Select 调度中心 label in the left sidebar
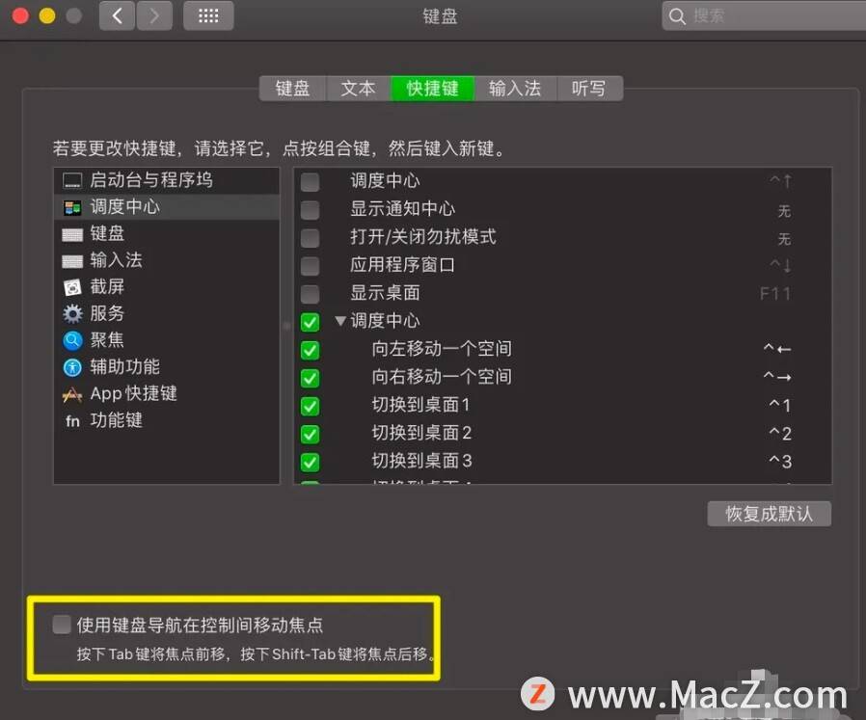This screenshot has width=866, height=720. pos(124,207)
